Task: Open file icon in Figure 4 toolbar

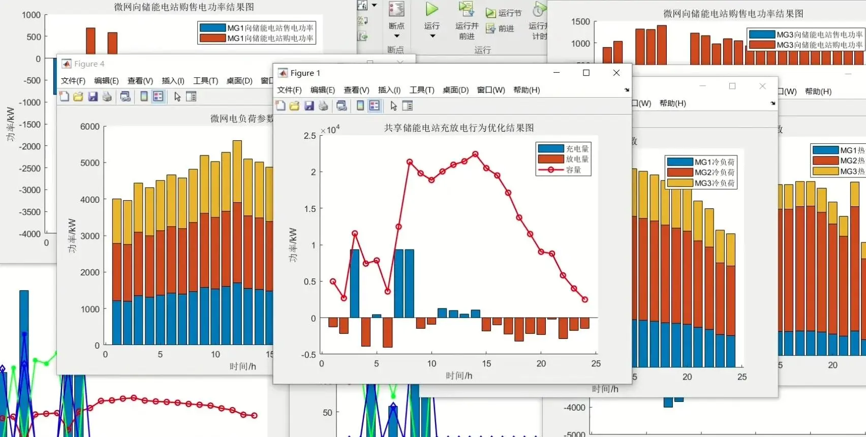Action: coord(78,97)
